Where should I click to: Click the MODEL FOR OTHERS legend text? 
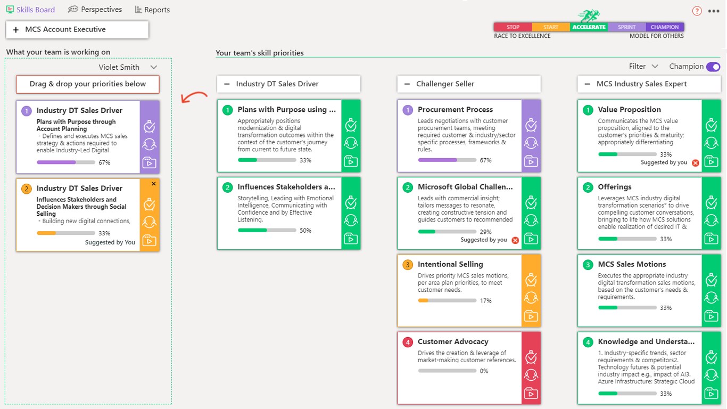(657, 36)
